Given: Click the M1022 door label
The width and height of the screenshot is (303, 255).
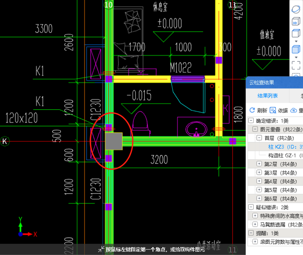Looking at the screenshot, I should (181, 68).
